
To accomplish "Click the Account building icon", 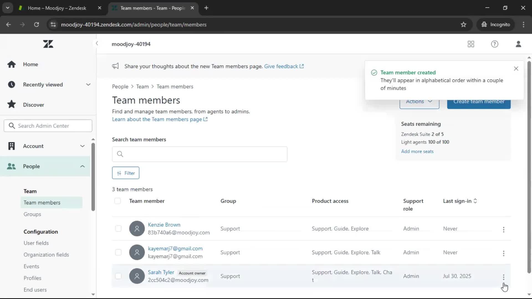I will pos(12,146).
